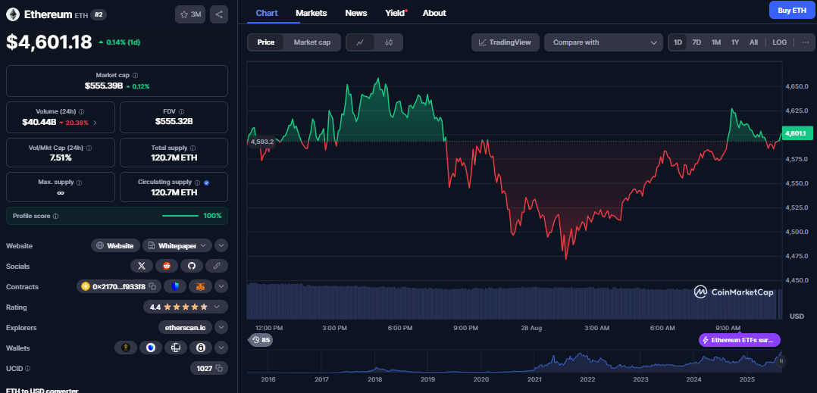Click the Buy ETH button
817x393 pixels.
[791, 11]
